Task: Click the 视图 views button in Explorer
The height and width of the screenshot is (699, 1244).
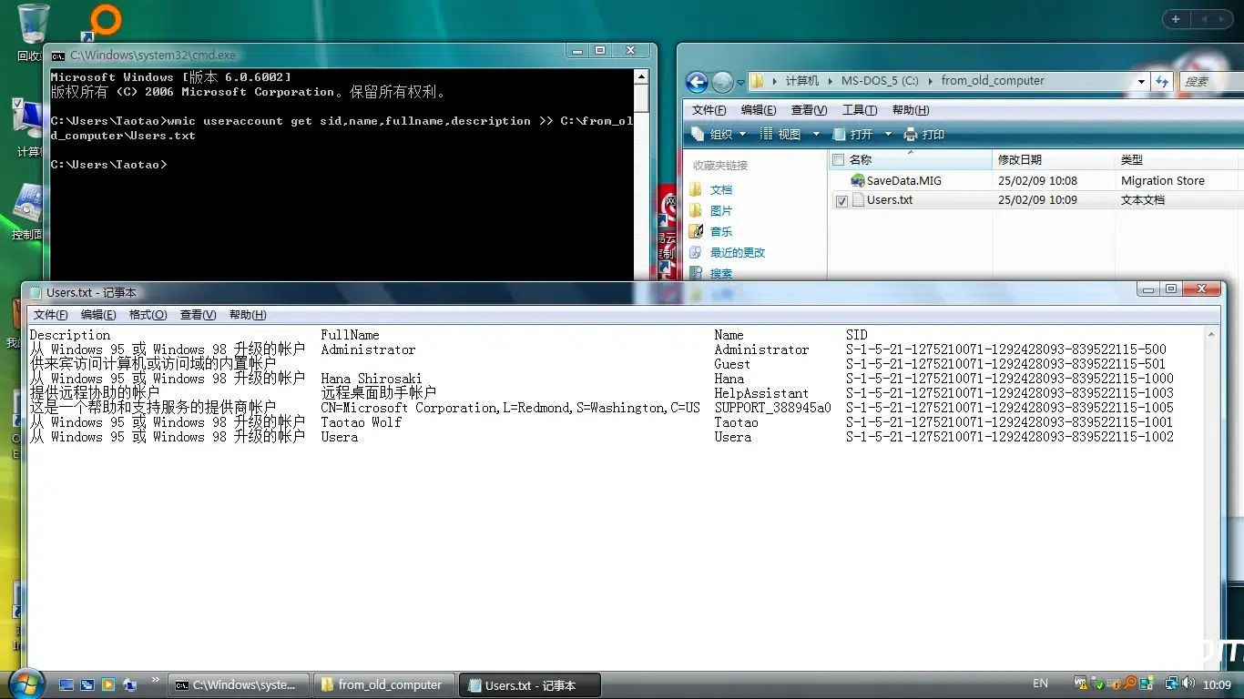Action: (x=780, y=134)
